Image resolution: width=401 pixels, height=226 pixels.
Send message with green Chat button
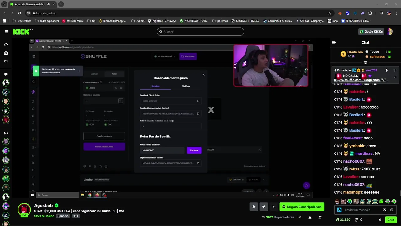391,220
